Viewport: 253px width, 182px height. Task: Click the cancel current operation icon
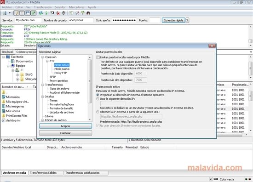click(52, 13)
